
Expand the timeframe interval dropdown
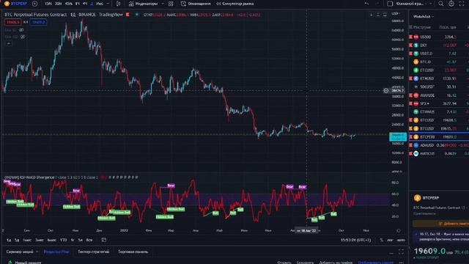click(x=108, y=4)
